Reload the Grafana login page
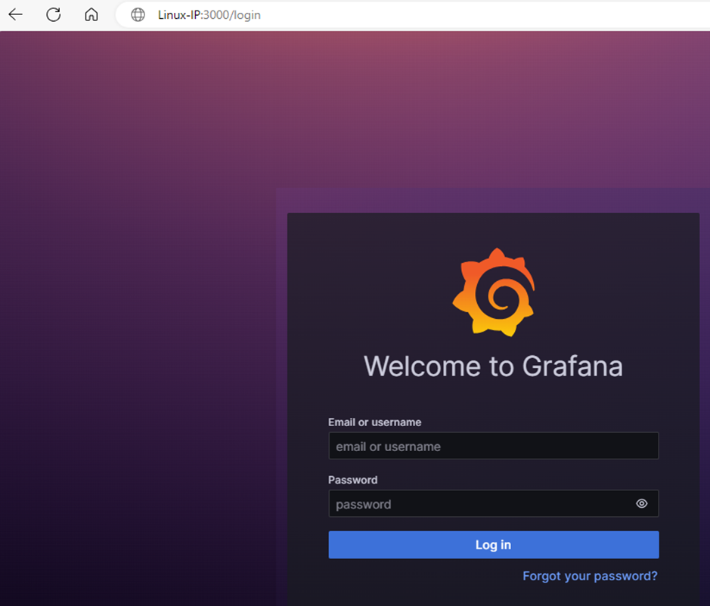 (x=53, y=14)
